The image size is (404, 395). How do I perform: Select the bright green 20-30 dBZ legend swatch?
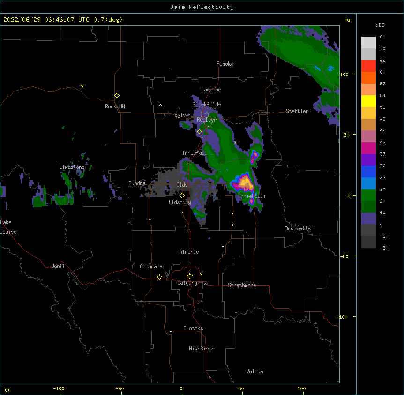[368, 195]
